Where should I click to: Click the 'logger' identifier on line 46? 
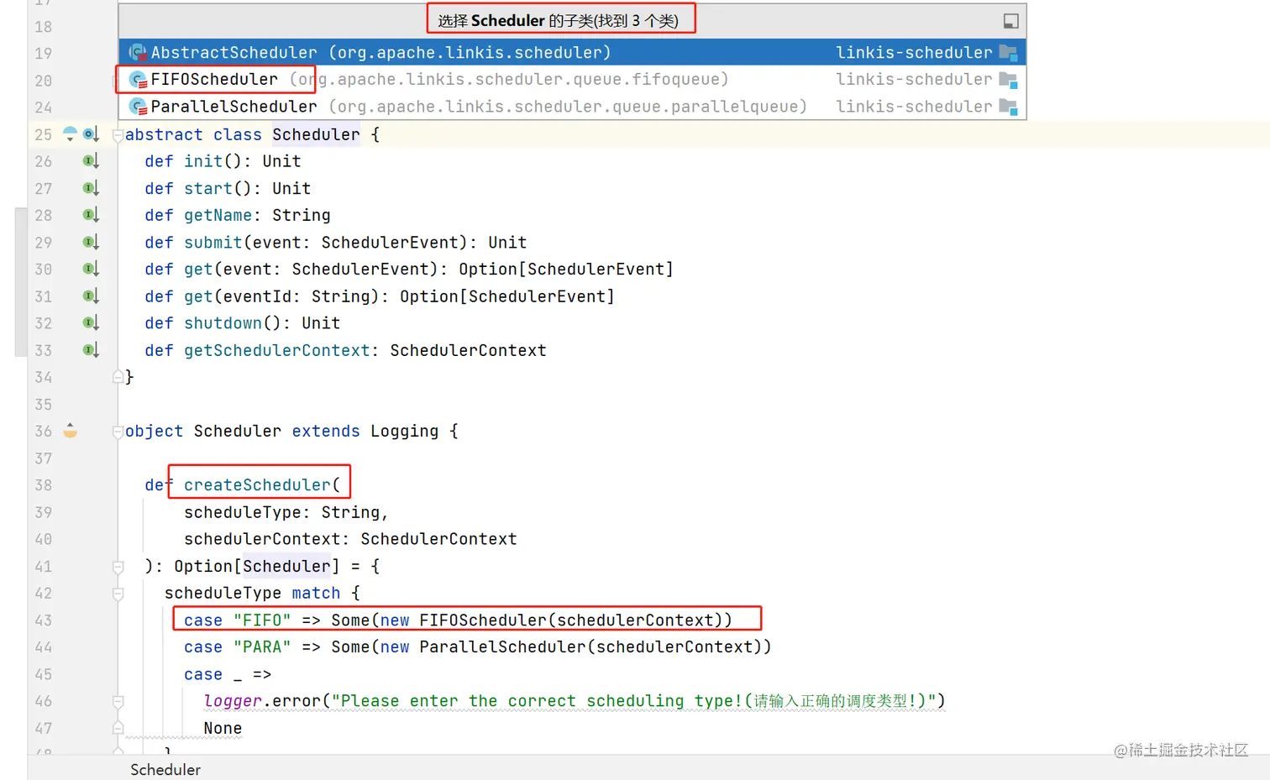coord(233,701)
